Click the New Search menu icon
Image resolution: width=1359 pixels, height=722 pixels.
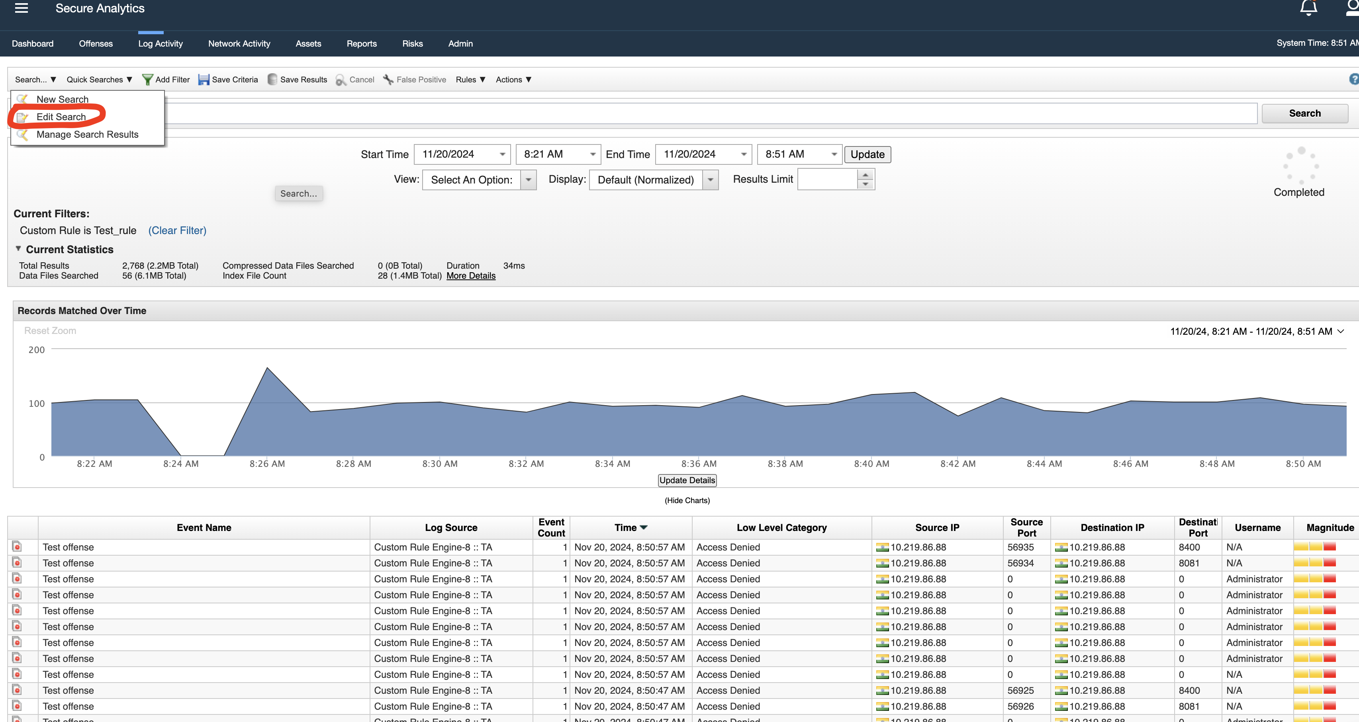(22, 99)
